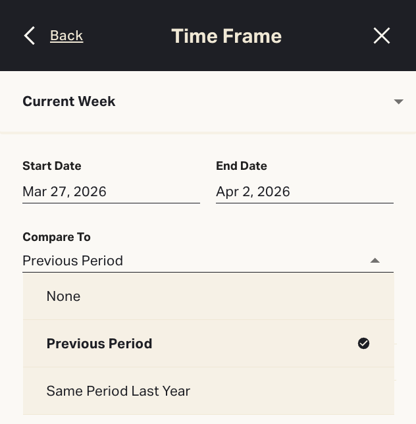This screenshot has height=424, width=416.
Task: Click the back chevron arrow icon
Action: (x=30, y=36)
